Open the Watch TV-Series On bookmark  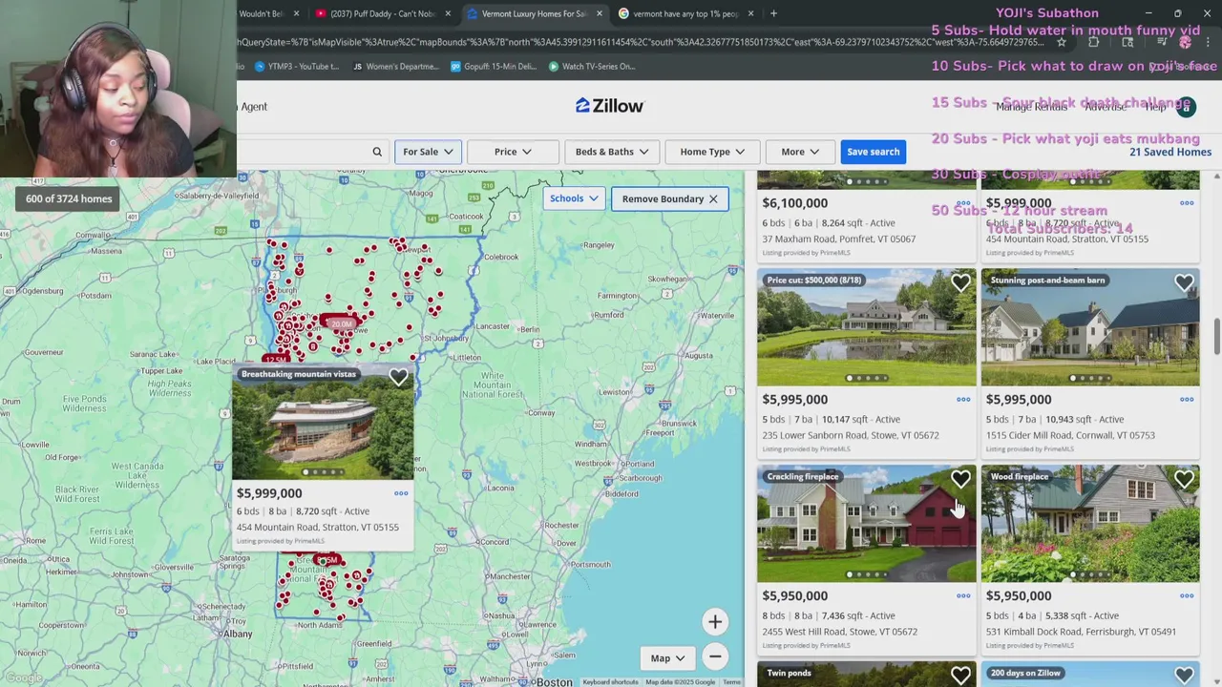click(x=593, y=66)
